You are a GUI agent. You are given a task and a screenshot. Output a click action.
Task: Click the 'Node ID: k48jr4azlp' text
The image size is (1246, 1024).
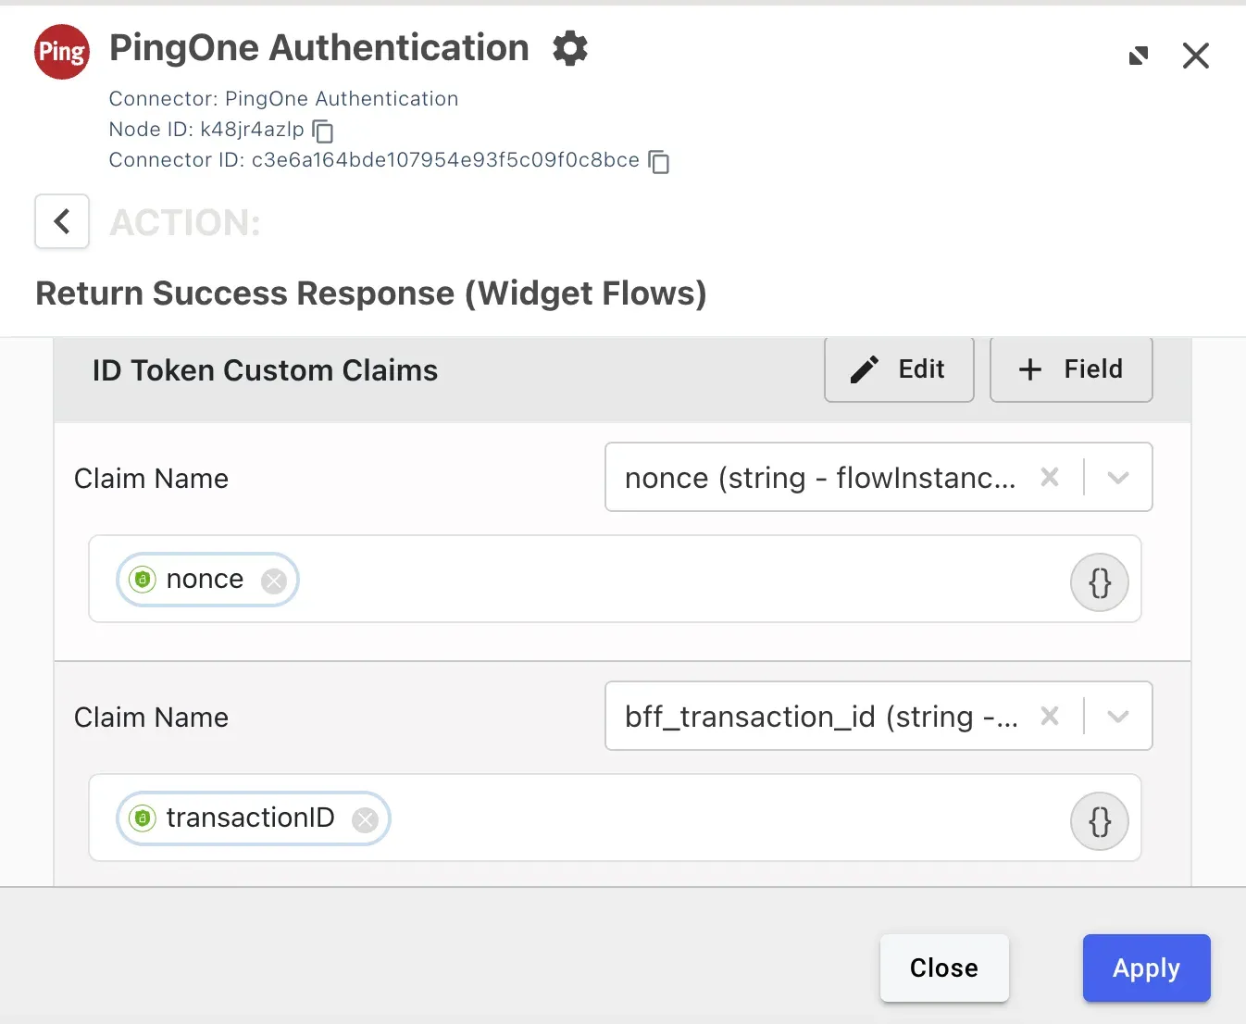pyautogui.click(x=206, y=130)
